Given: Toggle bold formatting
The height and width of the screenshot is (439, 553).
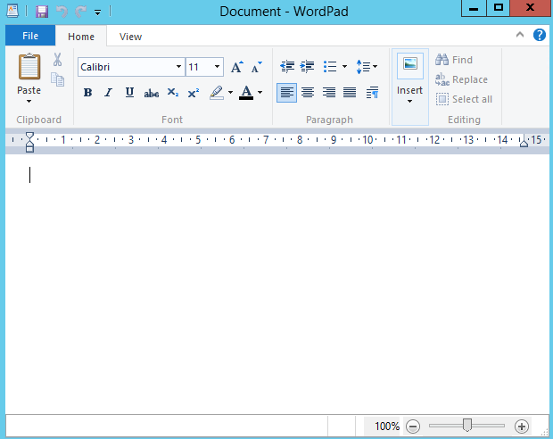Looking at the screenshot, I should click(x=87, y=93).
